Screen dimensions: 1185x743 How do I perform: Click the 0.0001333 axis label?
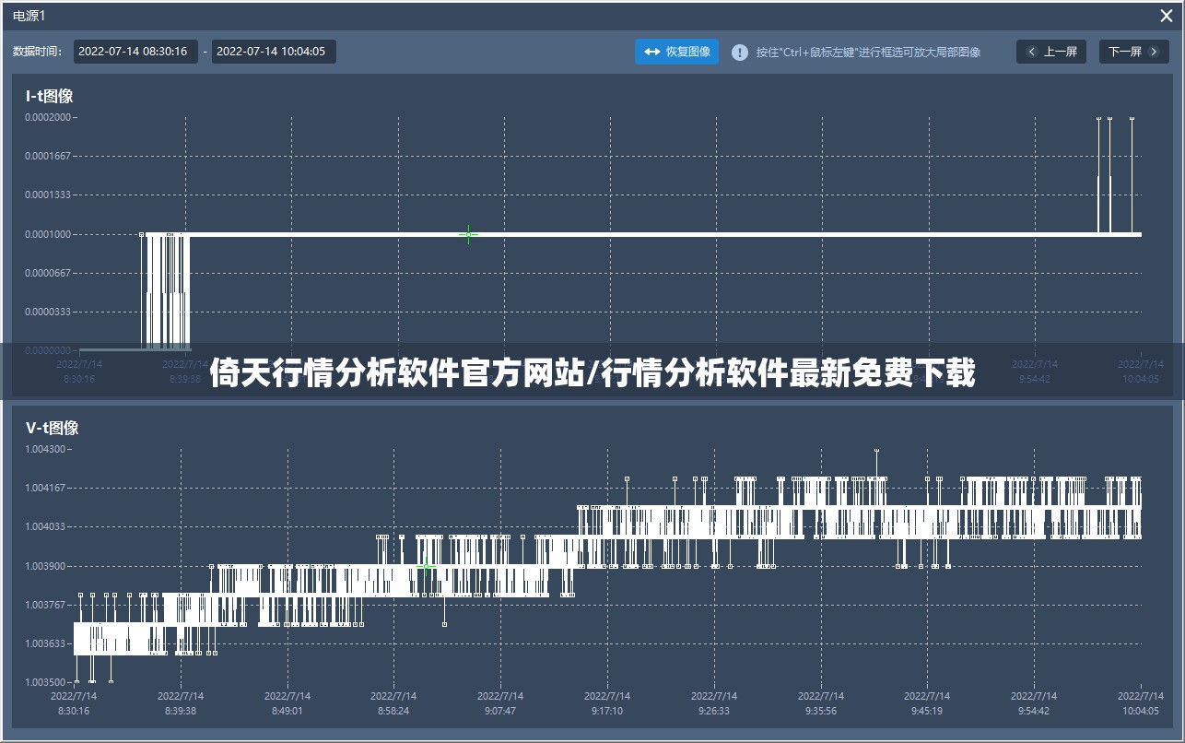tap(48, 195)
